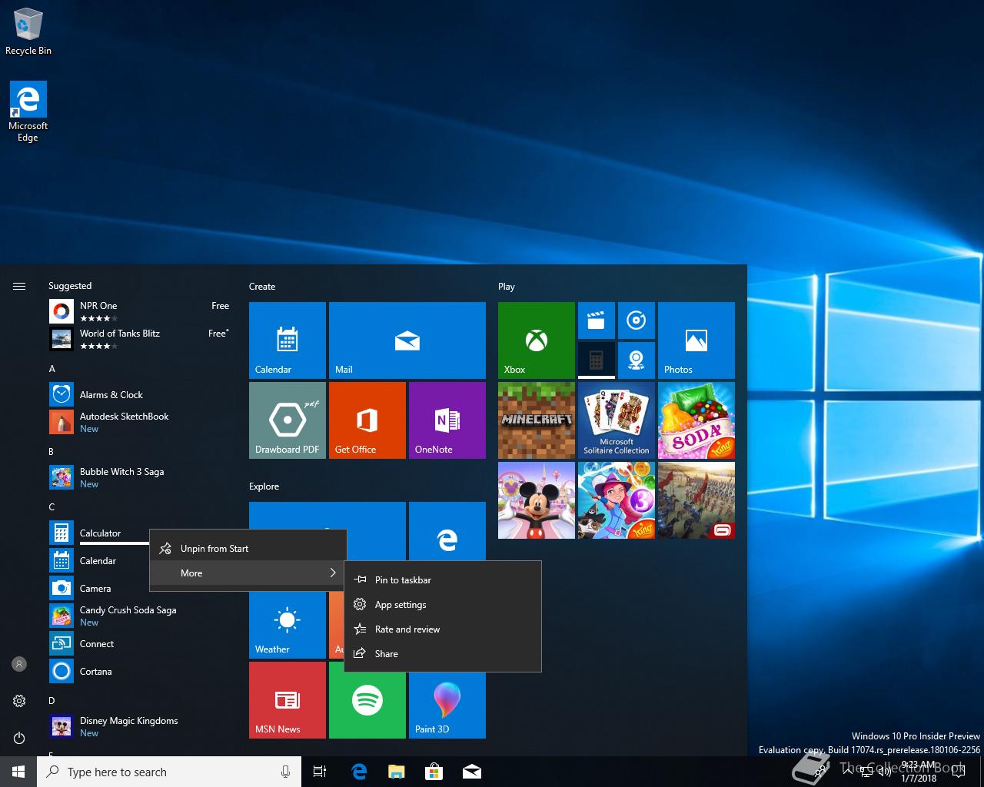
Task: Open the user account button
Action: click(19, 664)
